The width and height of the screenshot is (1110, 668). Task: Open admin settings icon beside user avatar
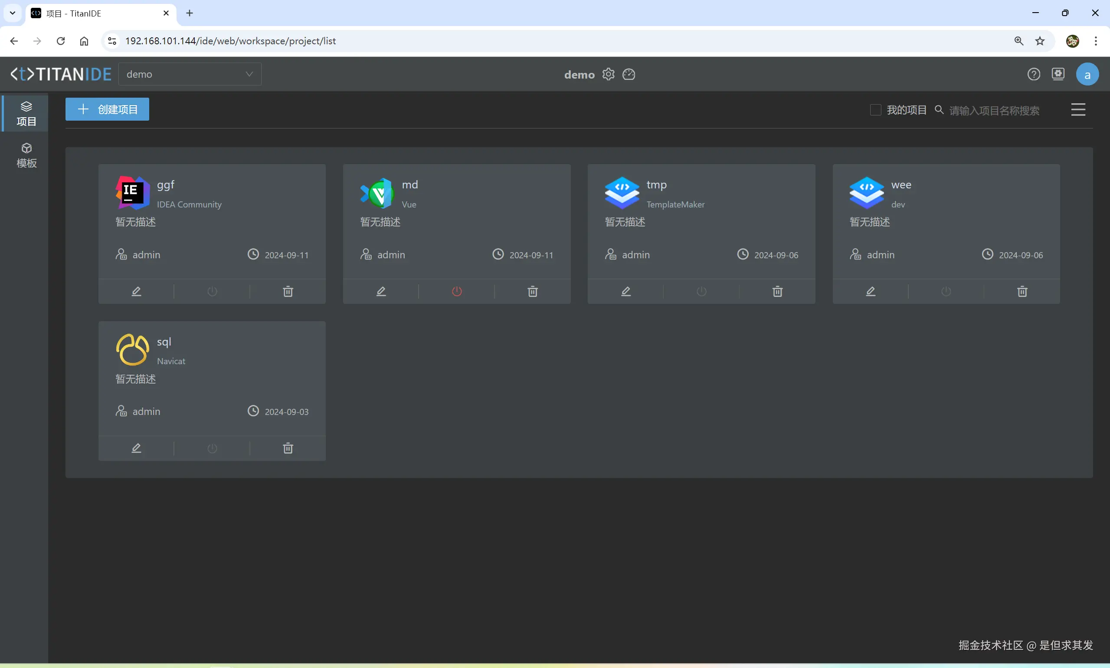(x=1058, y=74)
